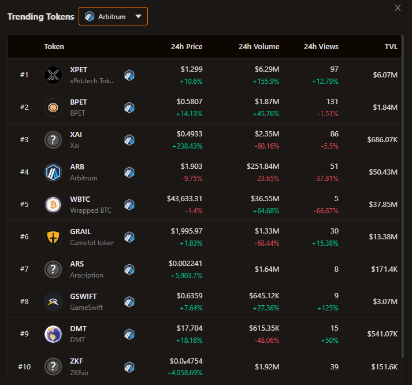Click the Arbitrum chain badge in DMT row
This screenshot has height=385, width=412.
[x=129, y=334]
